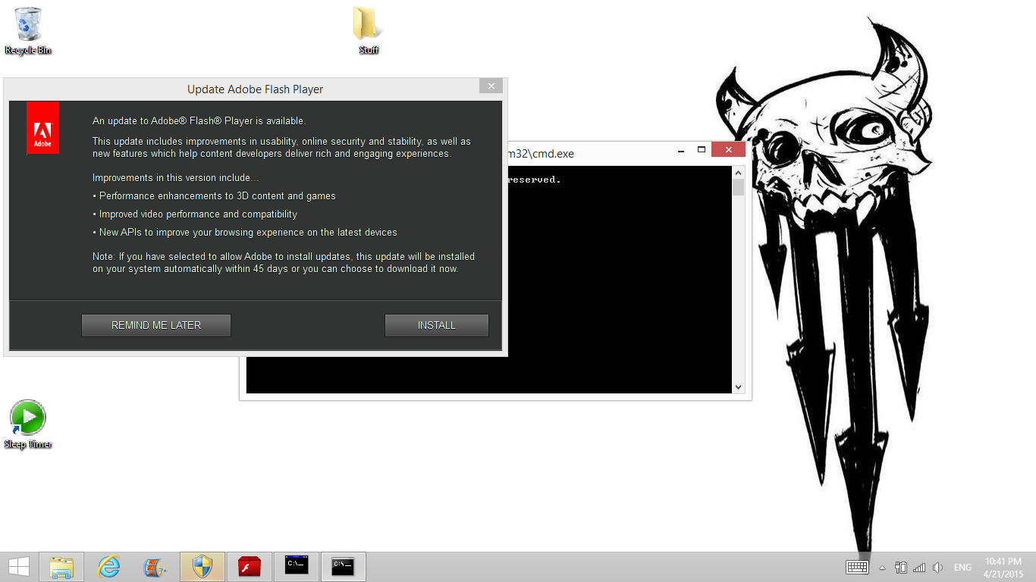Click the cmd.exe scrollbar up arrow
1036x582 pixels.
click(739, 173)
